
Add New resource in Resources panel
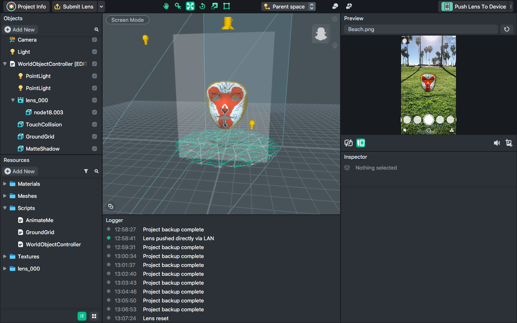click(19, 171)
